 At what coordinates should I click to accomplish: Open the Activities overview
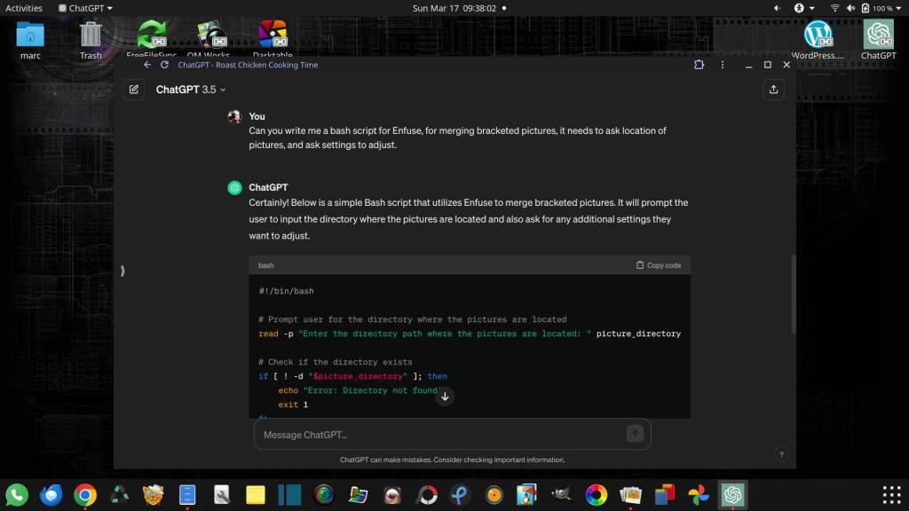click(x=24, y=8)
